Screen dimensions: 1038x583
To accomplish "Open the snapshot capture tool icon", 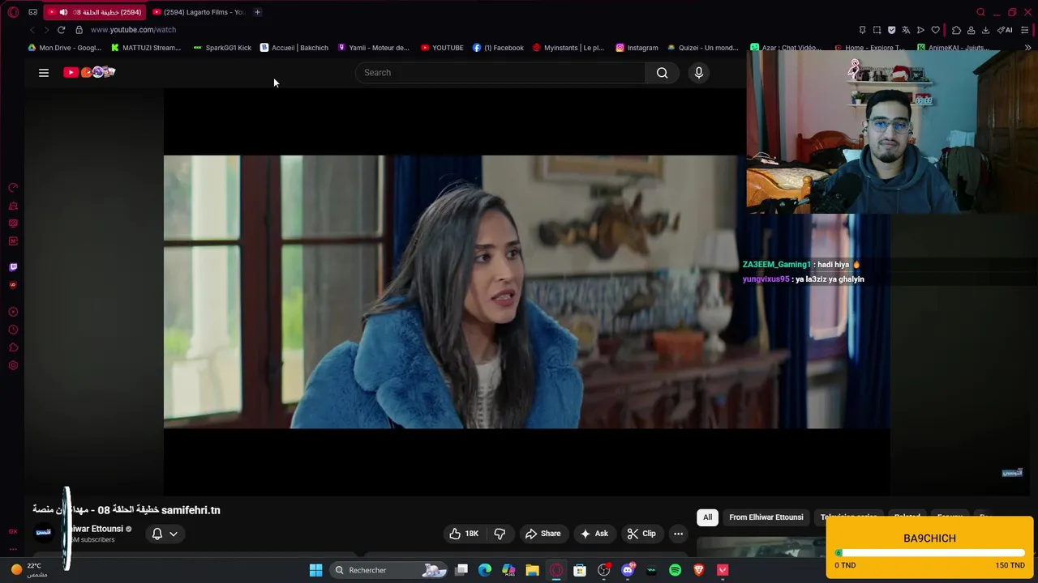I will tap(877, 30).
